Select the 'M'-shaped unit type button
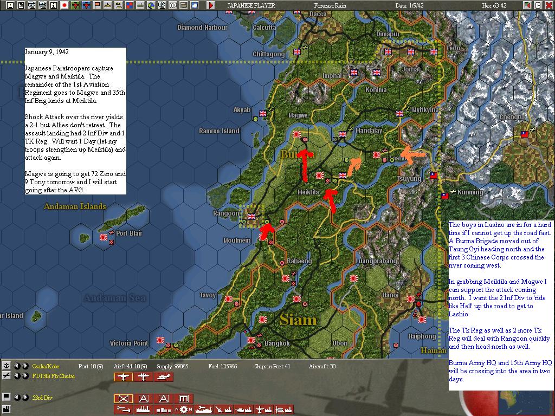This screenshot has width=555, height=416. coord(184,399)
